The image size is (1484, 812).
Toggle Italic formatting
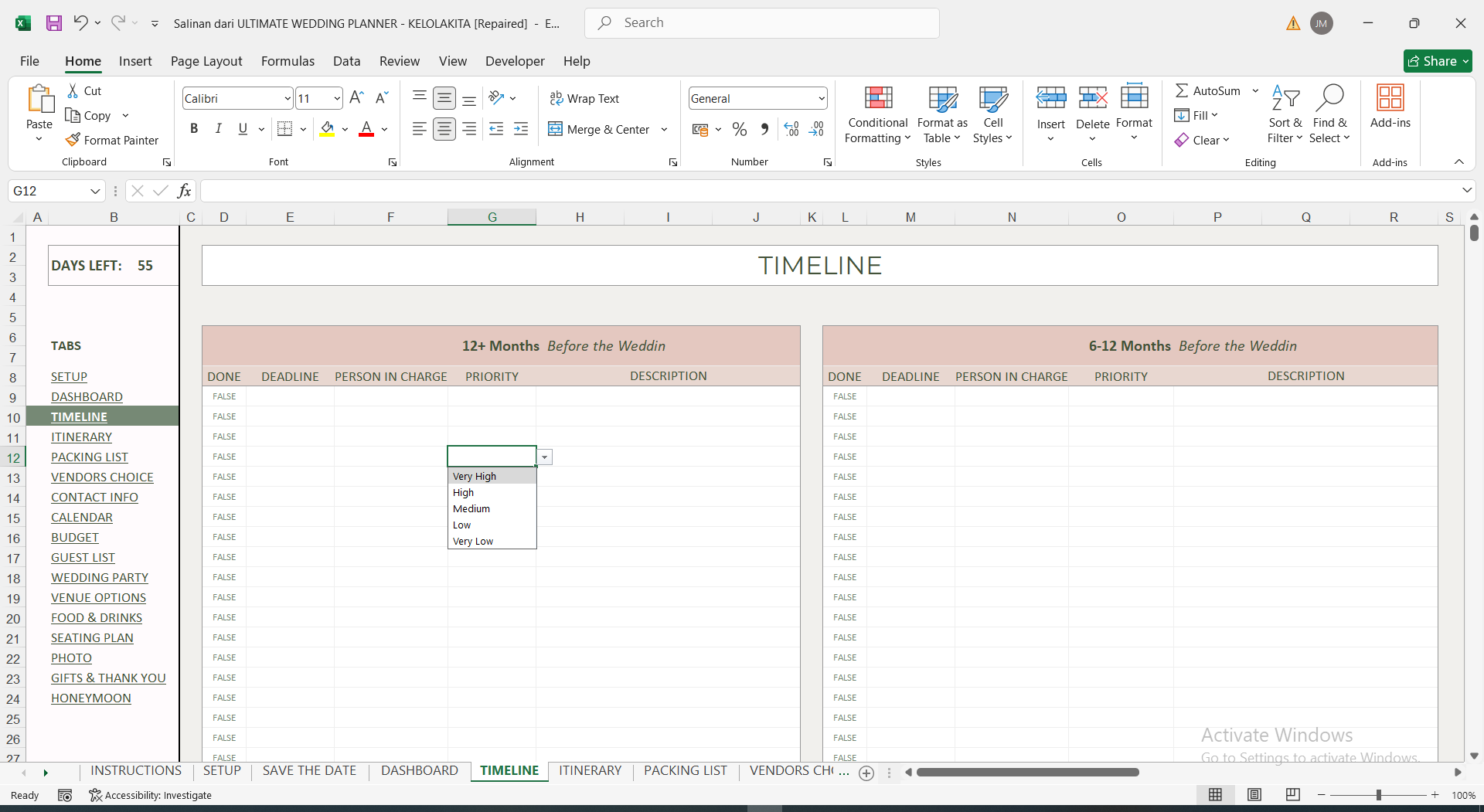click(x=219, y=129)
